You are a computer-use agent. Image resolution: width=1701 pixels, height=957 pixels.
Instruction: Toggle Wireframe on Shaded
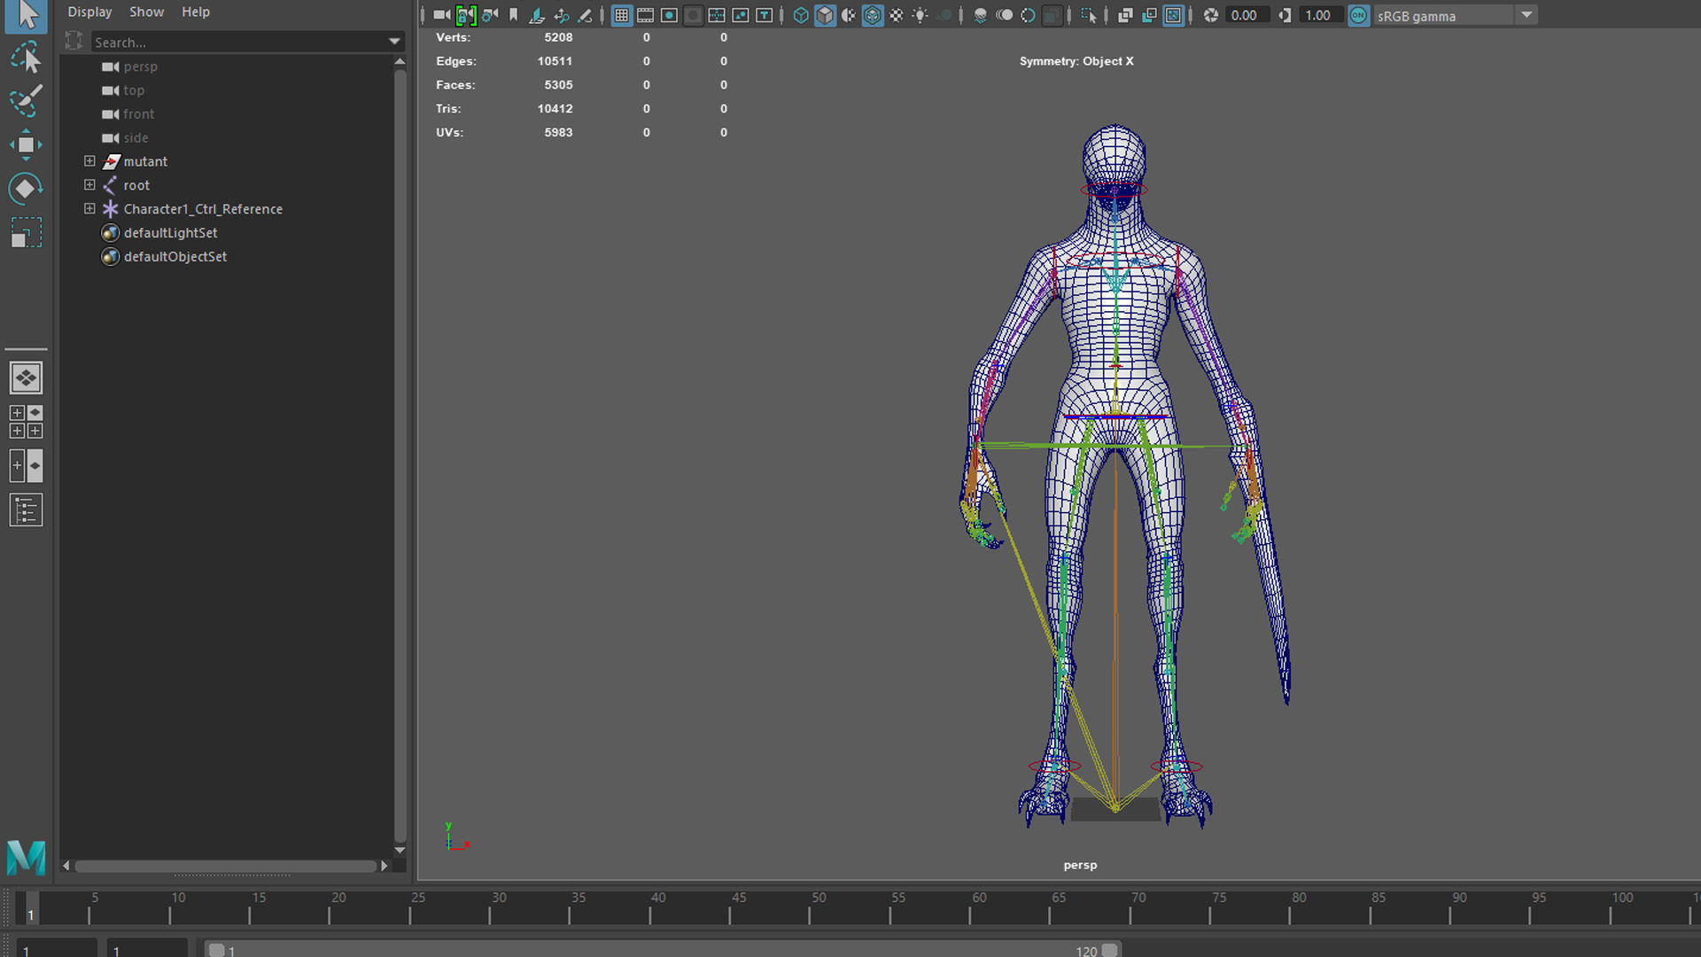[873, 15]
